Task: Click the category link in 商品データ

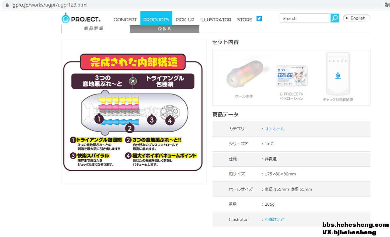Action: point(275,129)
